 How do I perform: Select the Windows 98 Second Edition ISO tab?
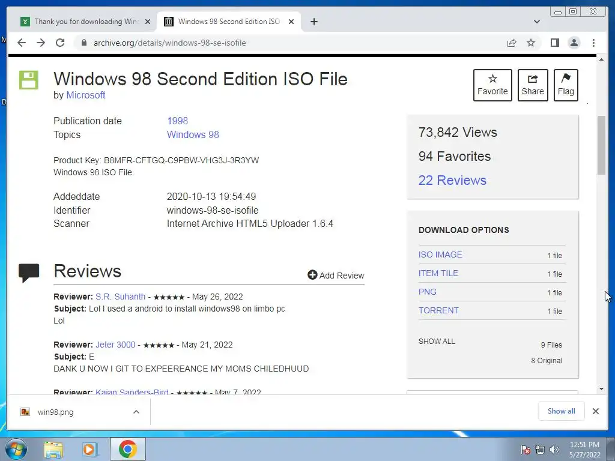pos(229,22)
